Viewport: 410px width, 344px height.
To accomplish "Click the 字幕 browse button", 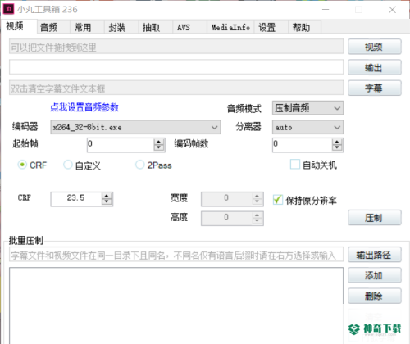I will click(375, 88).
